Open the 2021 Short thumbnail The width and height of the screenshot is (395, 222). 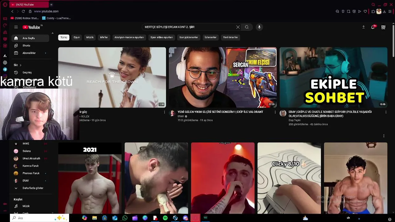90,178
